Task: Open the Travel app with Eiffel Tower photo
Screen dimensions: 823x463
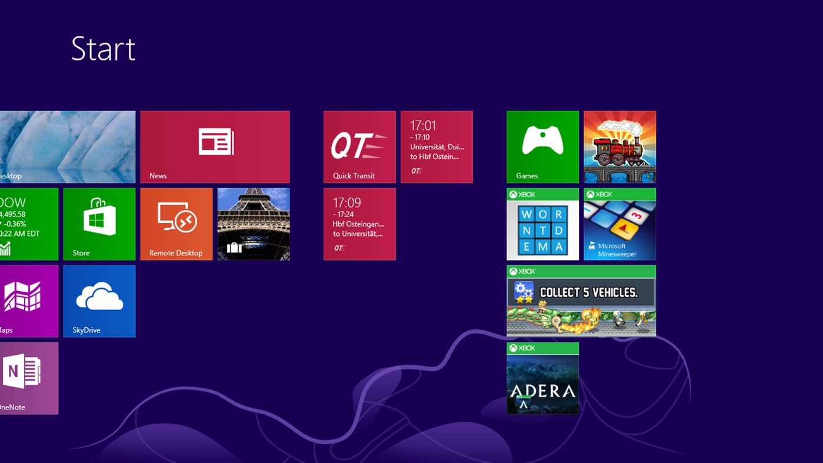Action: point(253,224)
